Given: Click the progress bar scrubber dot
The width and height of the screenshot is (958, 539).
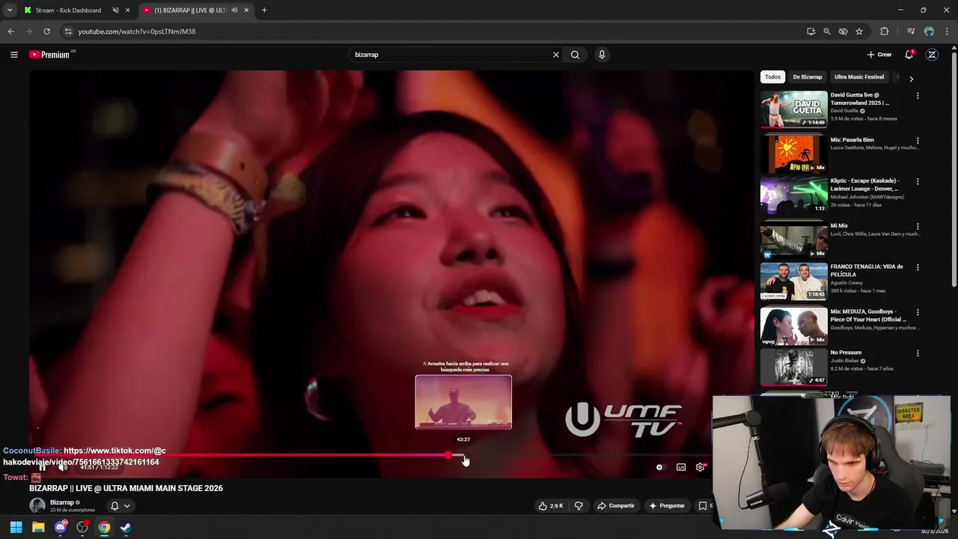Looking at the screenshot, I should 448,454.
